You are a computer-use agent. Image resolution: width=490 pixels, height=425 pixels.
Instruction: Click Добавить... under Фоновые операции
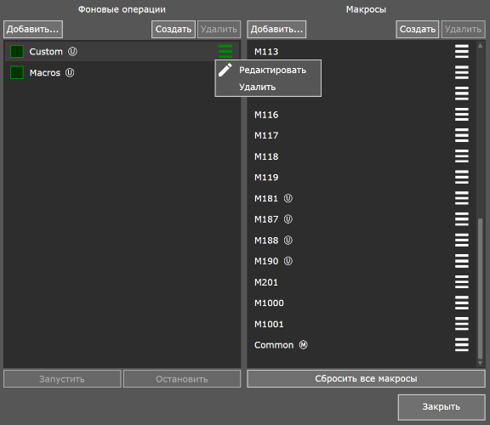[x=33, y=30]
